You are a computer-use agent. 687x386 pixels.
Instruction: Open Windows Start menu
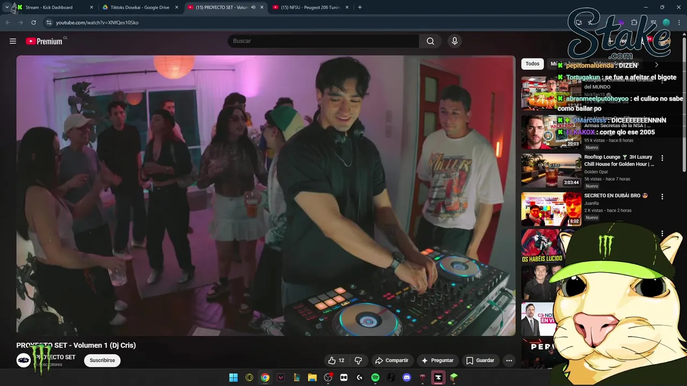(x=233, y=377)
